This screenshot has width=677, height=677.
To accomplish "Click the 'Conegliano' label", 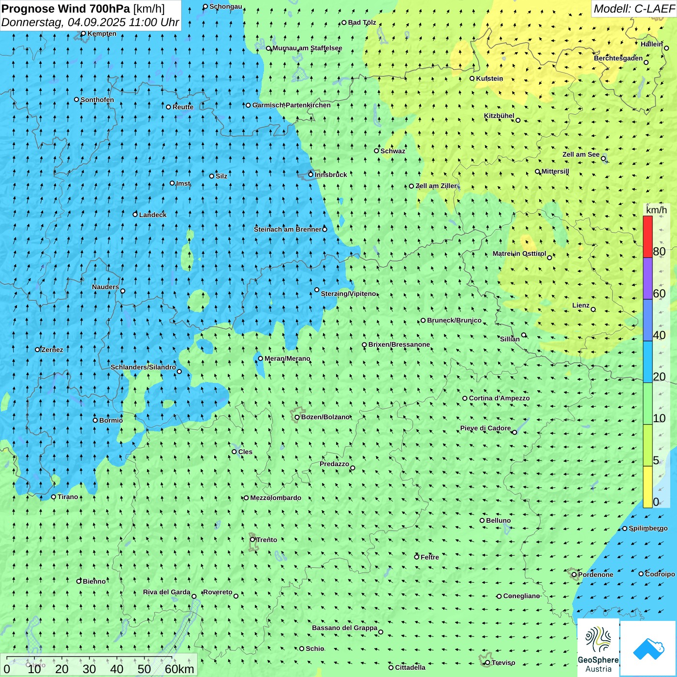I will pos(521,596).
